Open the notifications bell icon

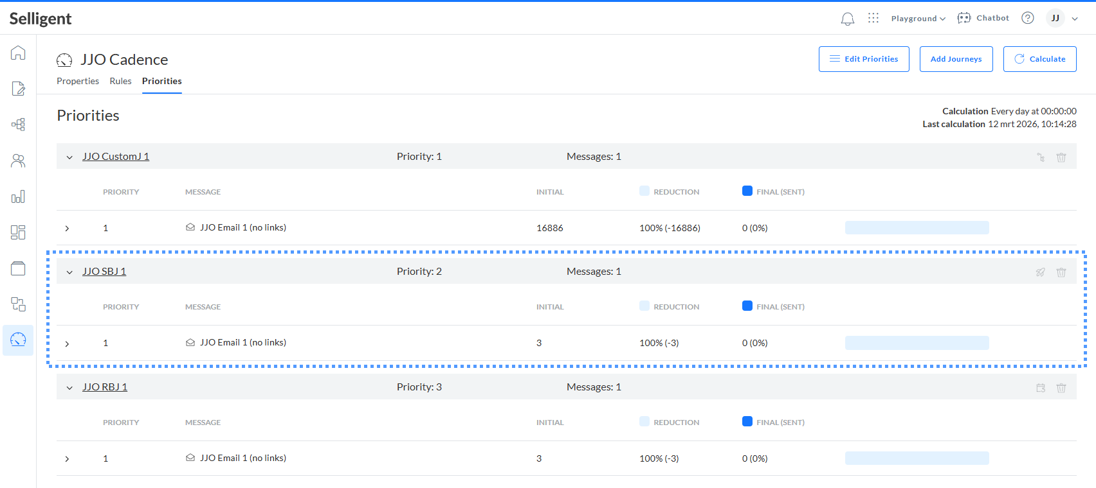848,19
